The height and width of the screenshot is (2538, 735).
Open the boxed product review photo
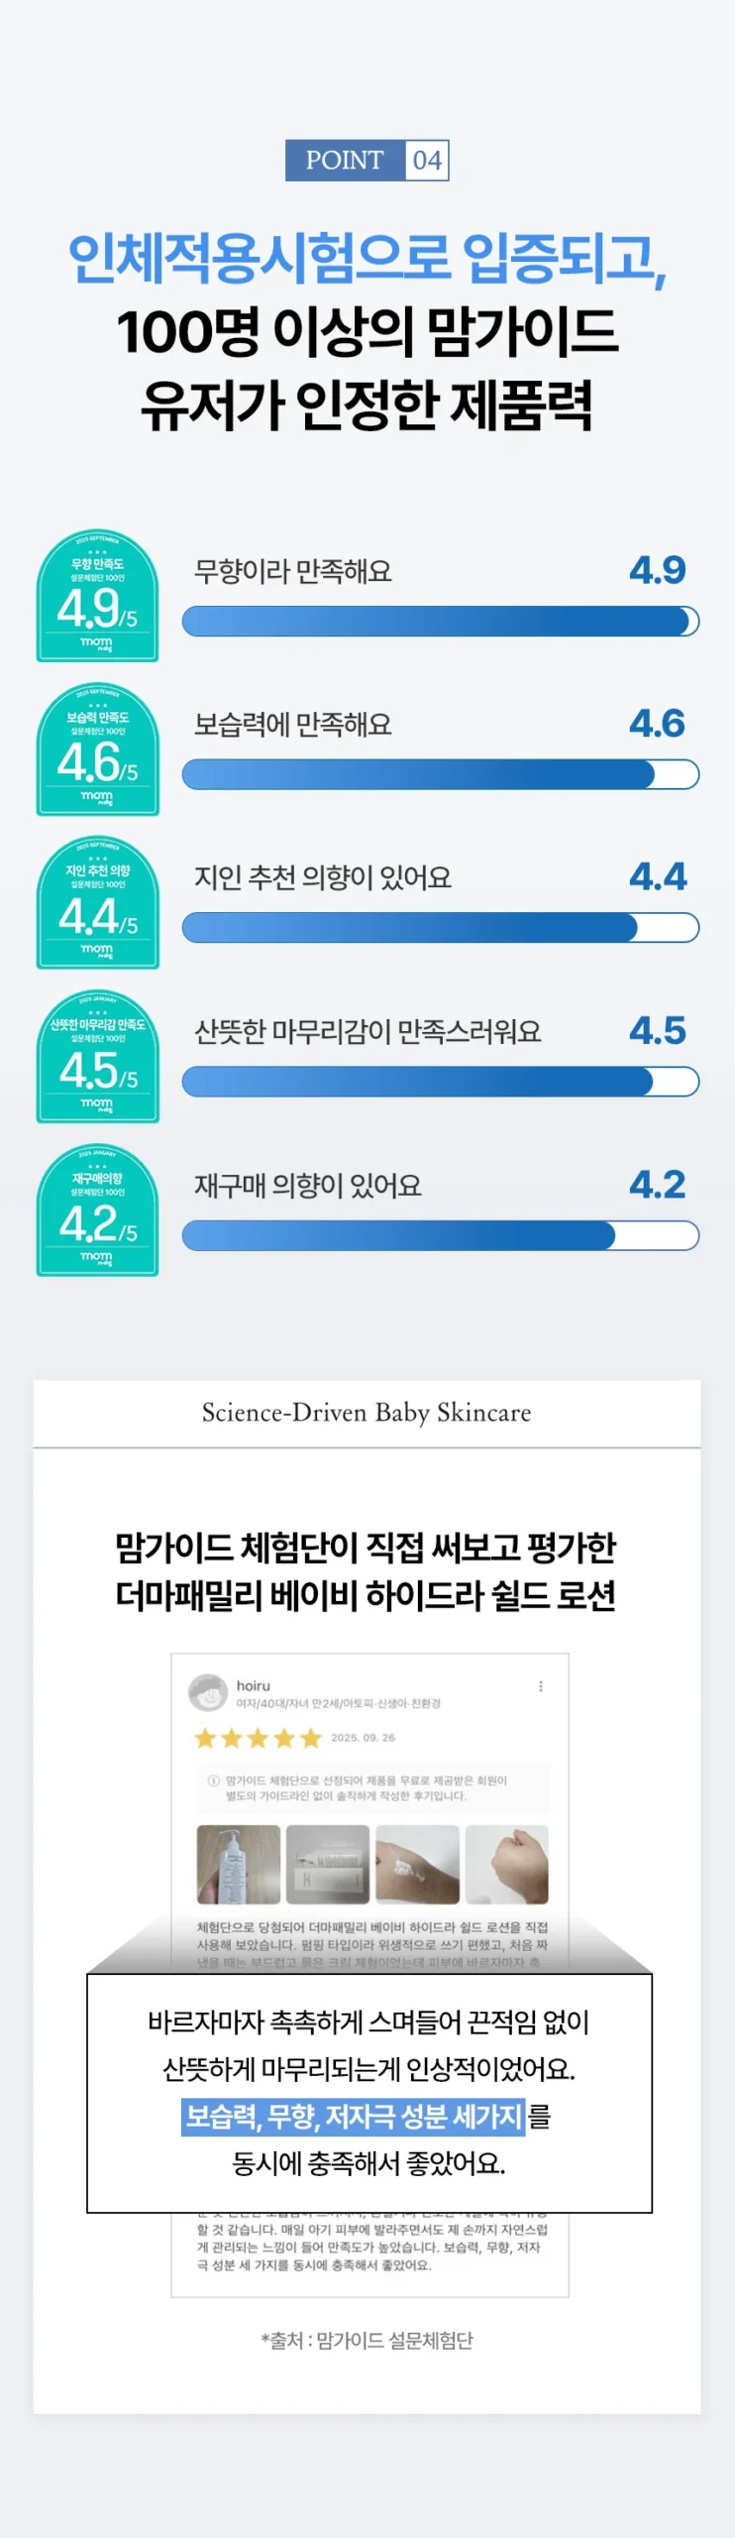coord(328,1865)
